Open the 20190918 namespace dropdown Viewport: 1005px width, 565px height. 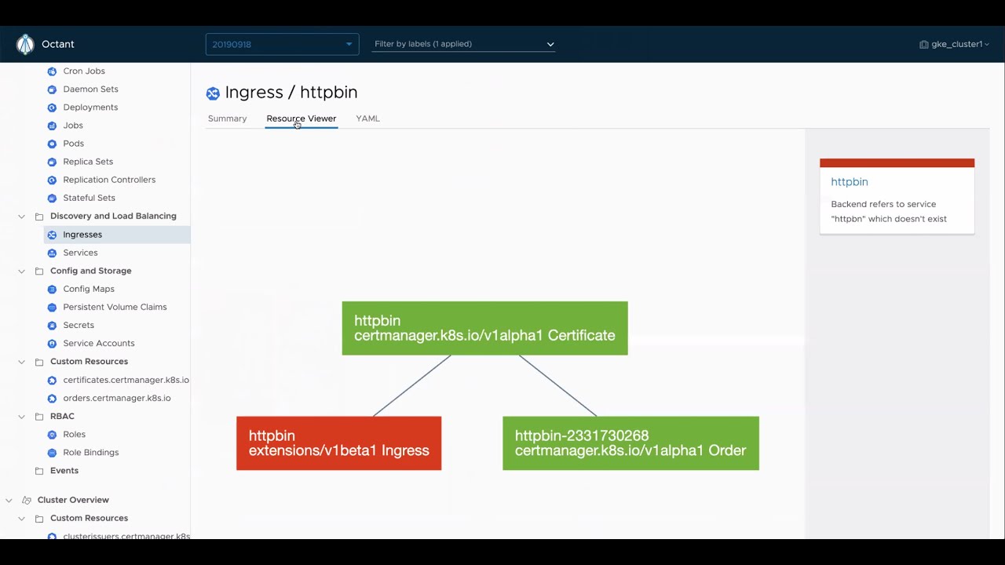[283, 44]
